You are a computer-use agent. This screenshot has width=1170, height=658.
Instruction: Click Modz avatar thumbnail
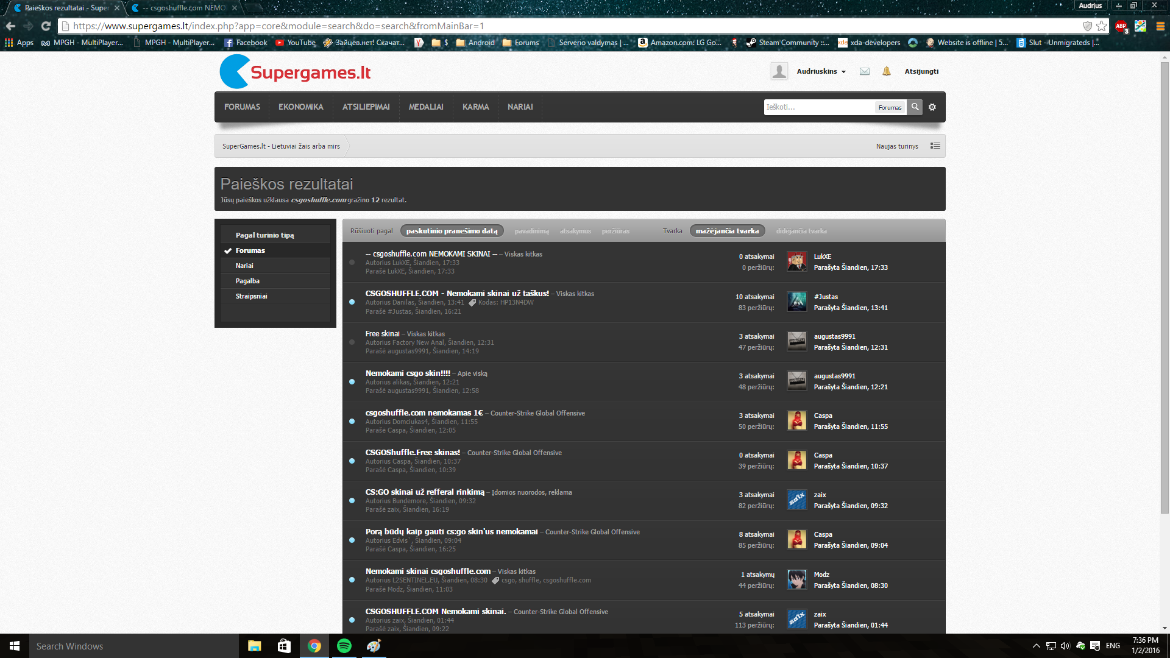(x=796, y=579)
